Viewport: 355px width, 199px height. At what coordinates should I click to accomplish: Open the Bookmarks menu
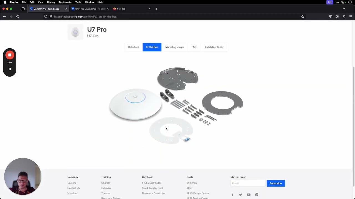tap(65, 2)
